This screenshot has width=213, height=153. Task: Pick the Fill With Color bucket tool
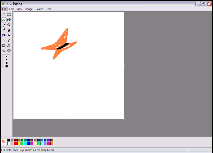[9, 20]
